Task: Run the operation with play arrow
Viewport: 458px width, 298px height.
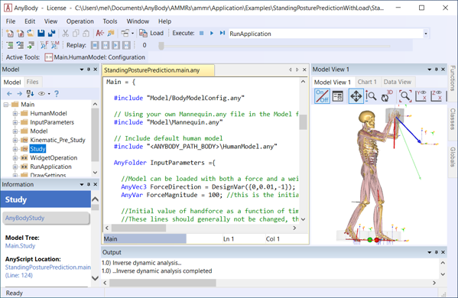Action: (x=212, y=34)
